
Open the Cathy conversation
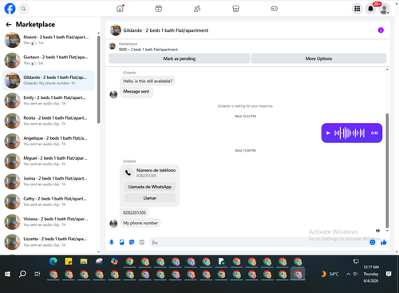[48, 201]
